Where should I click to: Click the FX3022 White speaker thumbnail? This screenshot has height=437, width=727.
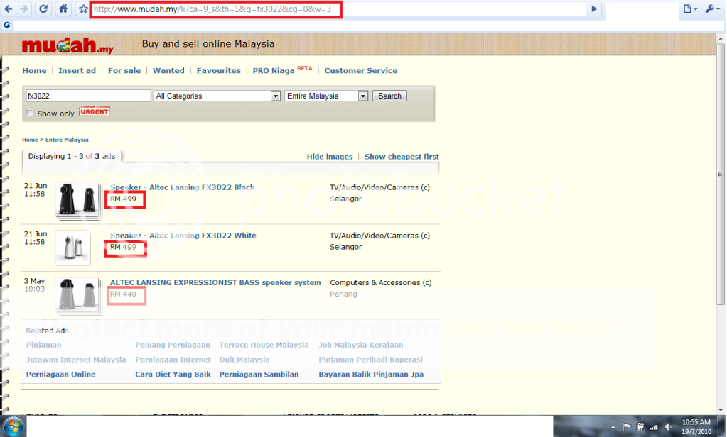coord(73,247)
